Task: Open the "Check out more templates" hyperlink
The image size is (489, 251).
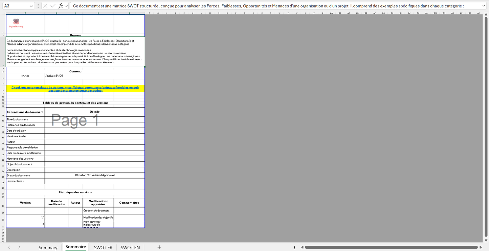Action: [x=75, y=89]
